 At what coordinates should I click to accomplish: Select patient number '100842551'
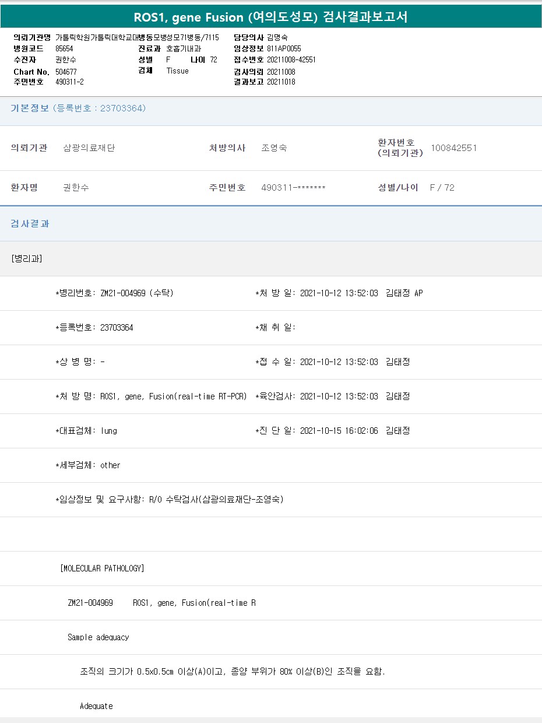(453, 148)
